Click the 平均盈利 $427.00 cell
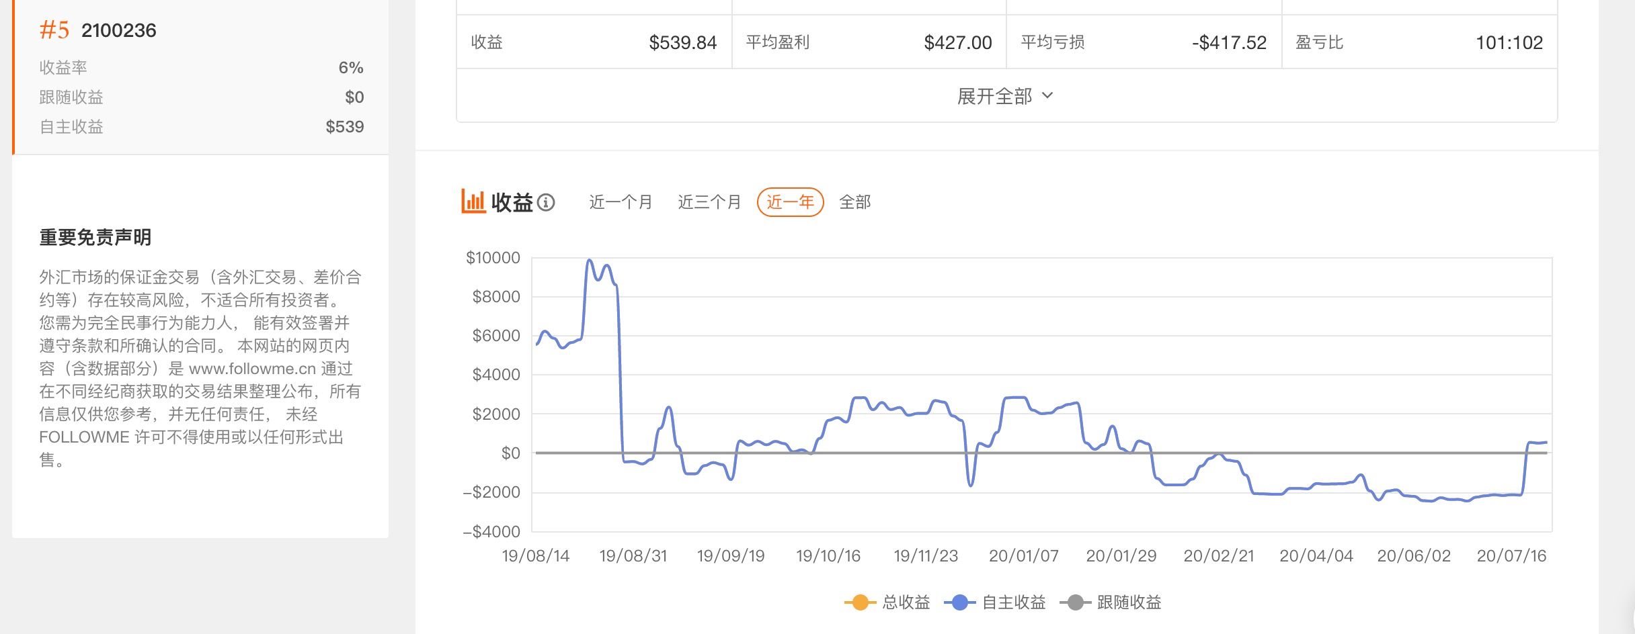Viewport: 1635px width, 634px height. (869, 42)
